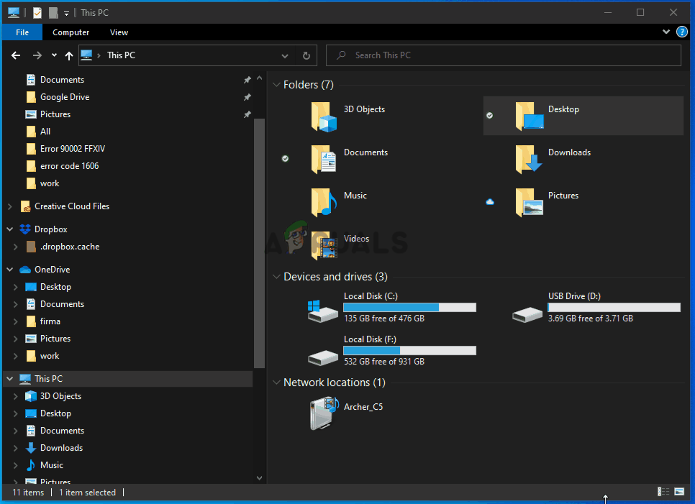Open Local Disk (C:) drive icon

[322, 311]
